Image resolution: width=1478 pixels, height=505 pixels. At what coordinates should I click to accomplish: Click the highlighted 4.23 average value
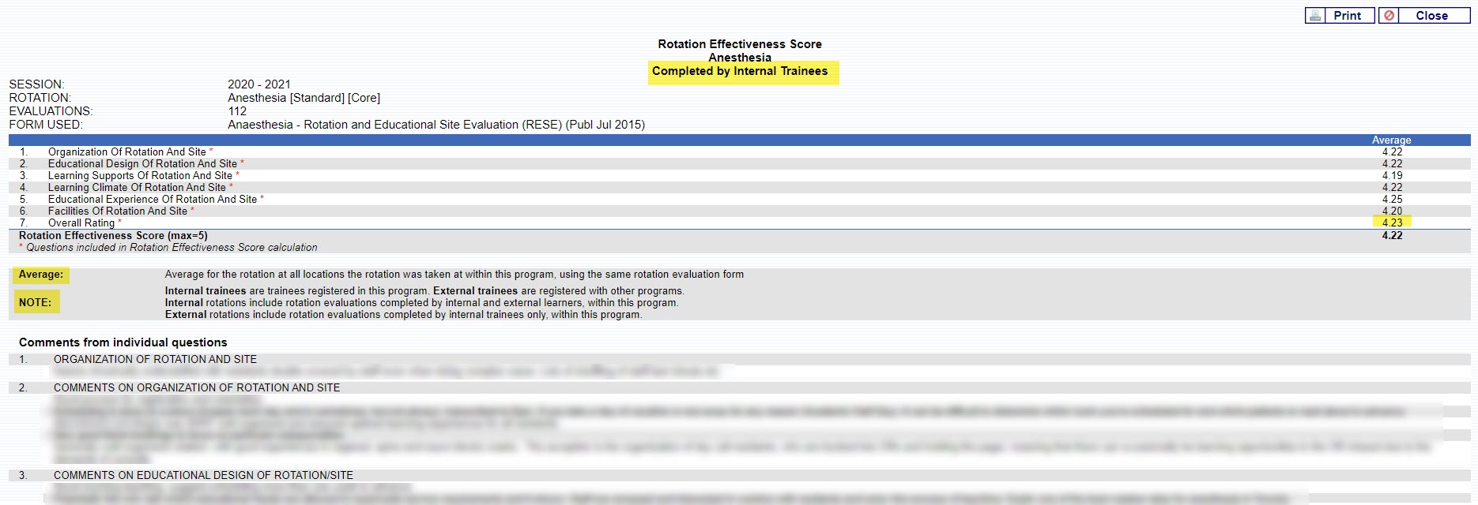(x=1392, y=223)
